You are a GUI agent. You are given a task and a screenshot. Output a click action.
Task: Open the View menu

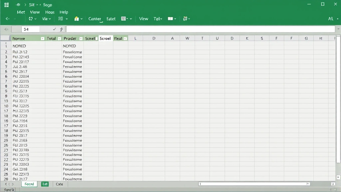[x=35, y=12]
